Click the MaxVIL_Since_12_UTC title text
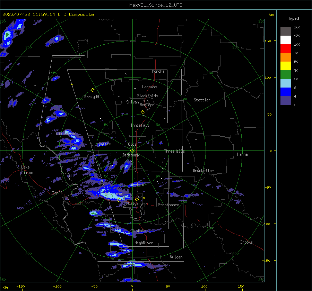 point(156,5)
